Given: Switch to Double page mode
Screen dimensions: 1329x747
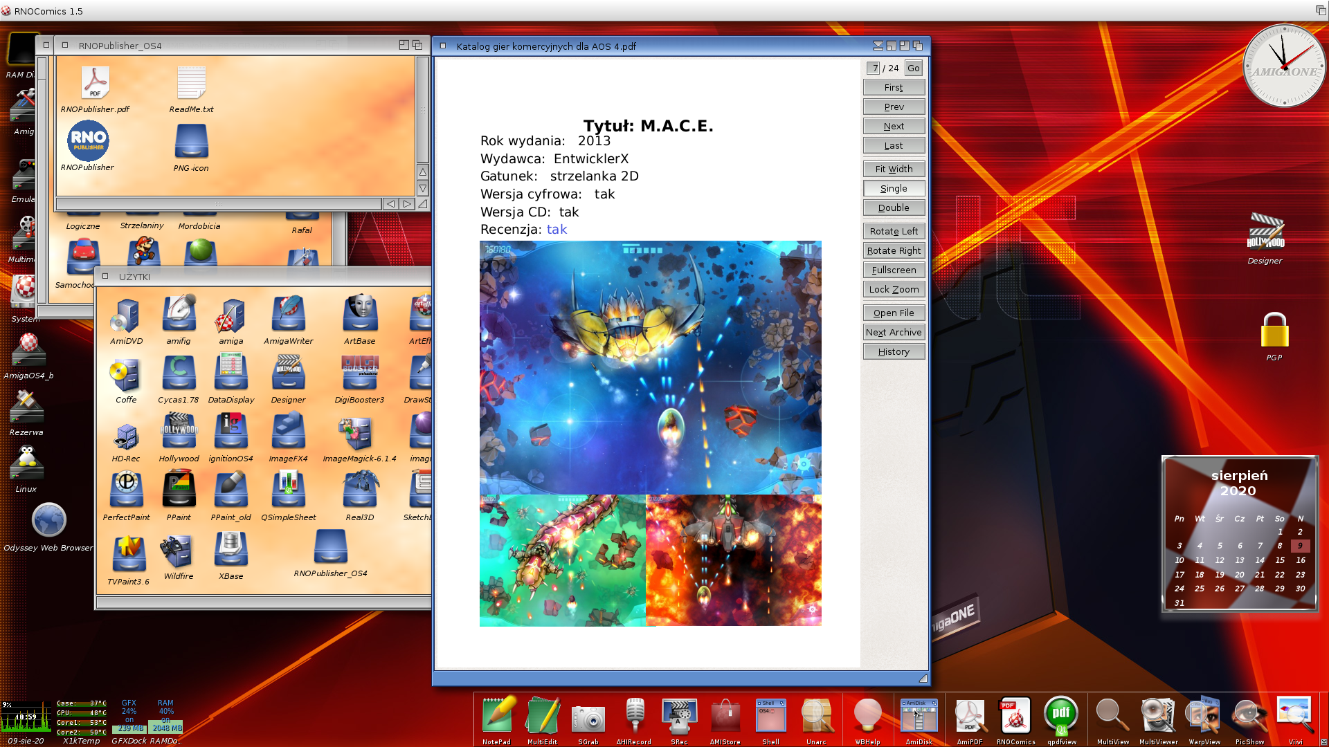Looking at the screenshot, I should (894, 208).
